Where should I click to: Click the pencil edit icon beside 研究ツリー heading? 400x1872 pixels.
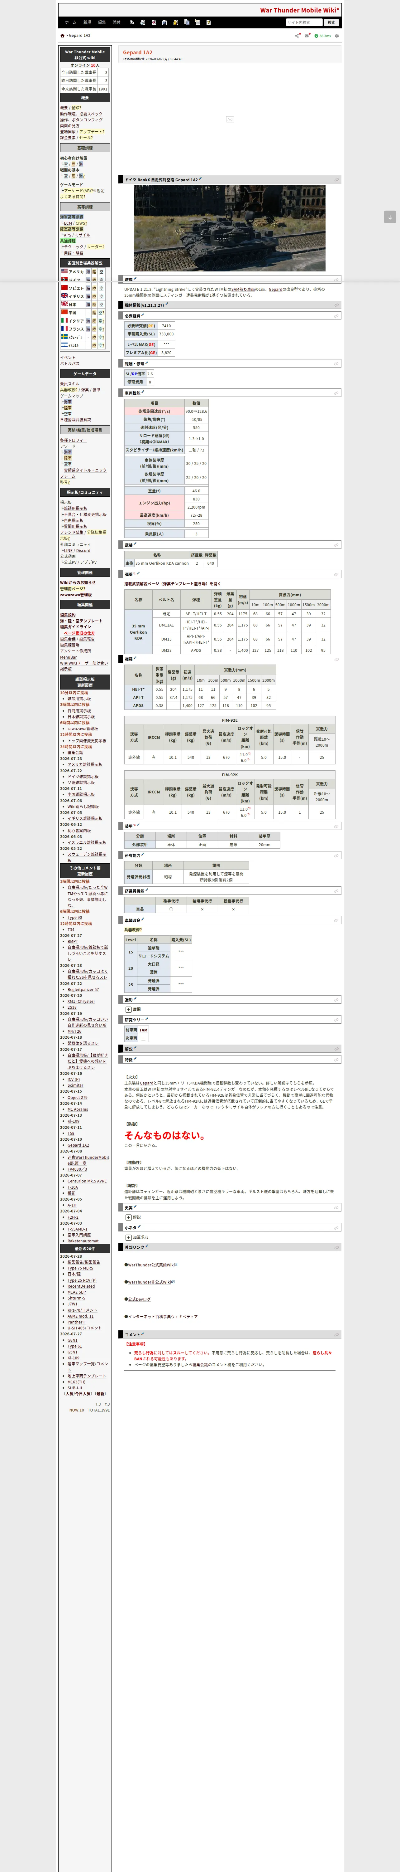pyautogui.click(x=147, y=1019)
